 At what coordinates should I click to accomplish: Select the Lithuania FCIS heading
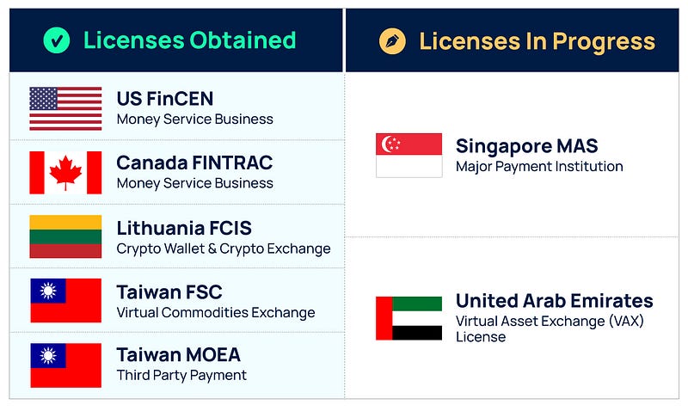click(x=184, y=228)
